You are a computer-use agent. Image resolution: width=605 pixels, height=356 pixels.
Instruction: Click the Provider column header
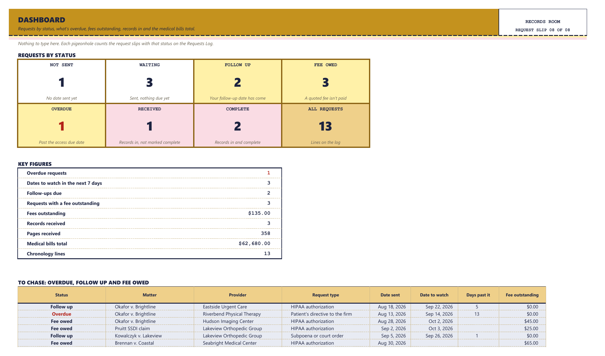[x=238, y=295]
